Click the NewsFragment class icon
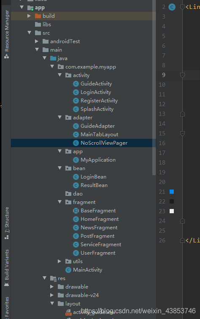The height and width of the screenshot is (319, 200). point(76,228)
